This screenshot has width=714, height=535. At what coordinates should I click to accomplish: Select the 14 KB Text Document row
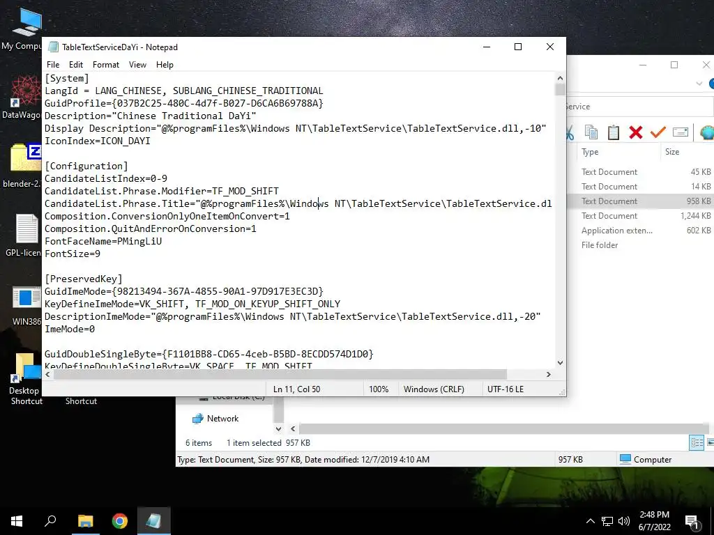[640, 186]
